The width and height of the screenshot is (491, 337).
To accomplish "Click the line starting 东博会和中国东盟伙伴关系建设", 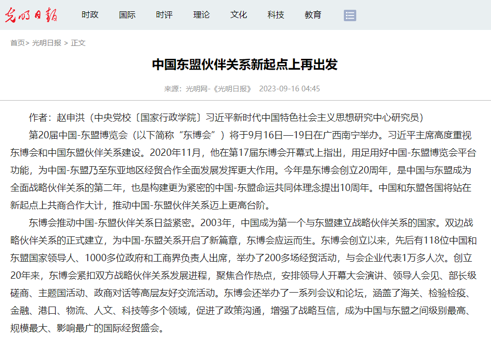I will coord(243,153).
